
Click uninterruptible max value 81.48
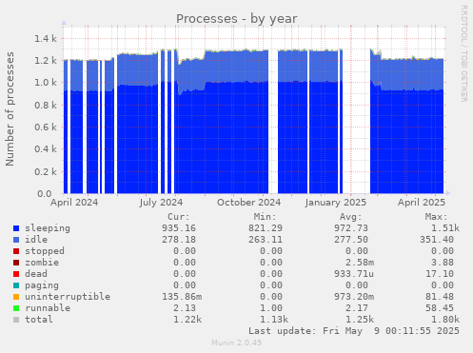point(440,297)
